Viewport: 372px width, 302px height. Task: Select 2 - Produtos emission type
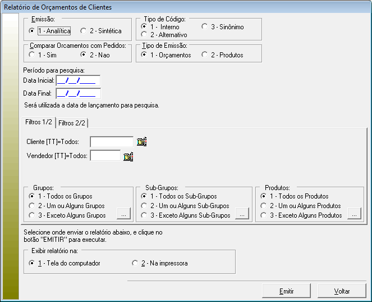205,55
